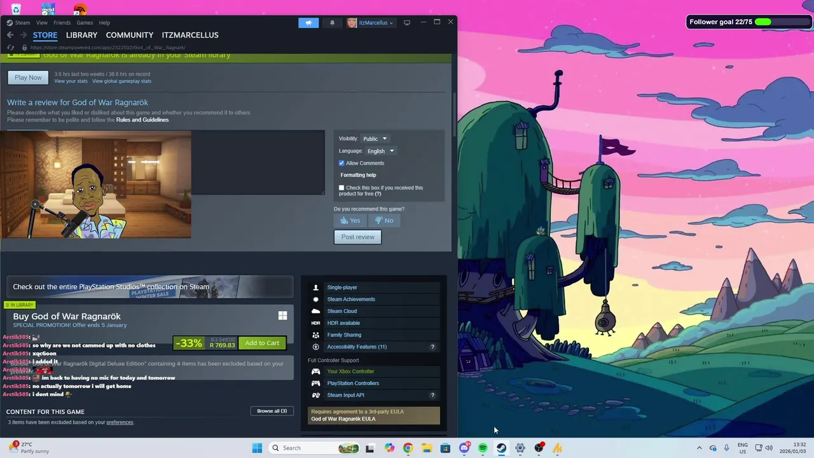Click the Follower goal 22/75 progress bar
This screenshot has width=814, height=458.
782,22
